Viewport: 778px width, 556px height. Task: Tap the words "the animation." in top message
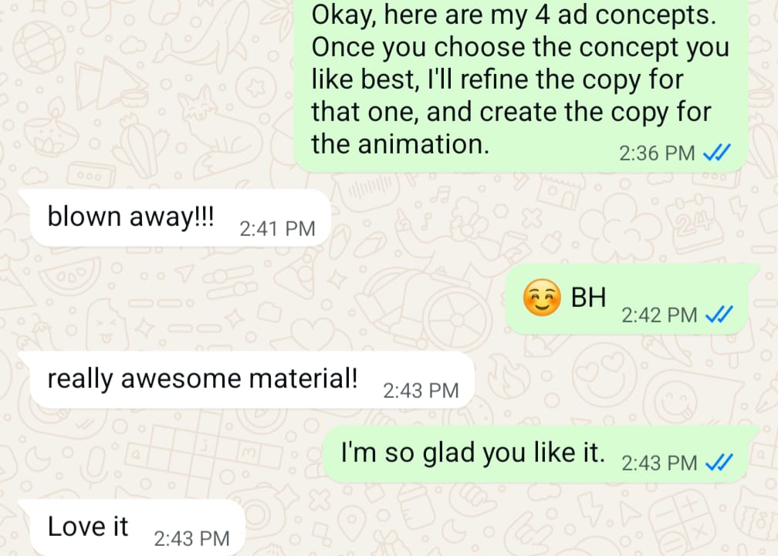[401, 144]
